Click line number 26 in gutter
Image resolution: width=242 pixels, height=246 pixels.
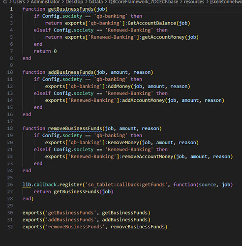click(x=10, y=184)
